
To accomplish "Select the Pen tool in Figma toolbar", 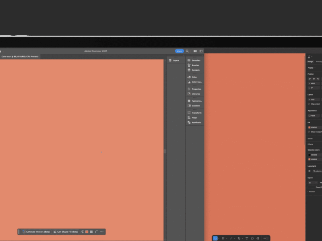I will point(239,238).
